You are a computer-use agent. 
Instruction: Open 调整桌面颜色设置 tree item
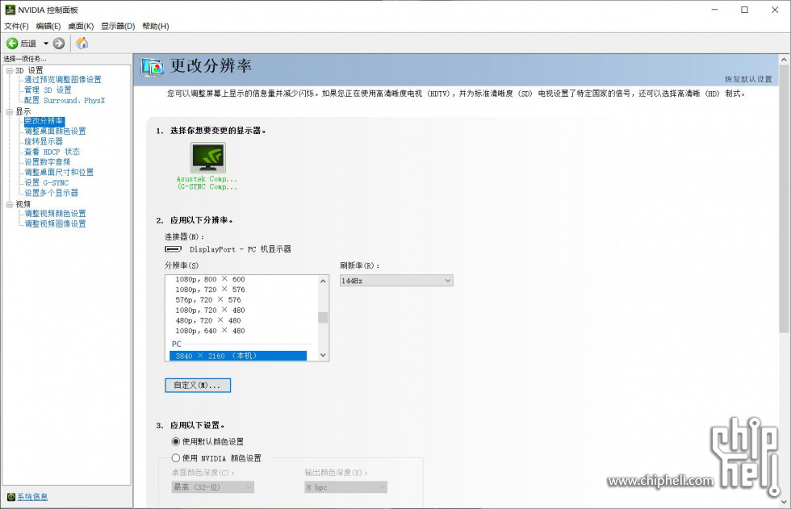tap(55, 131)
